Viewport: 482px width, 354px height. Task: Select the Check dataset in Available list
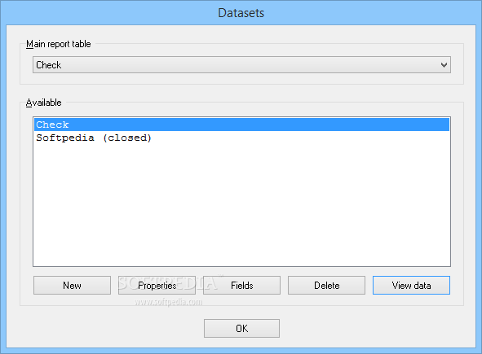click(x=241, y=125)
